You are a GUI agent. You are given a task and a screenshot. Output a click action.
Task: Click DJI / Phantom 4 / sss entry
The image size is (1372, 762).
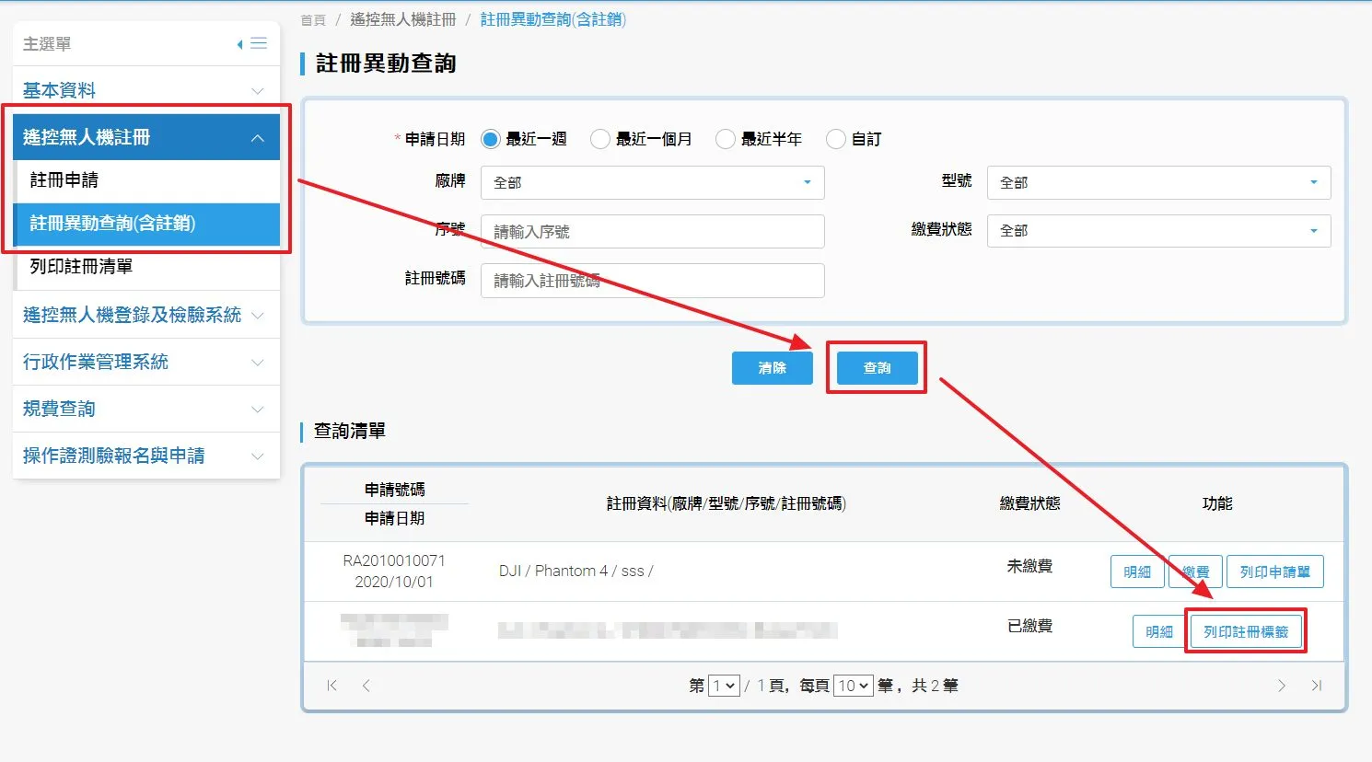click(576, 571)
